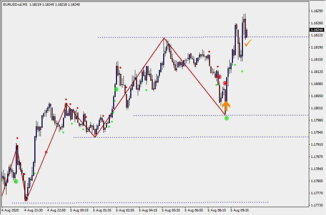Select the green circled signal below the orange arrow
The image size is (326, 215).
tap(227, 118)
